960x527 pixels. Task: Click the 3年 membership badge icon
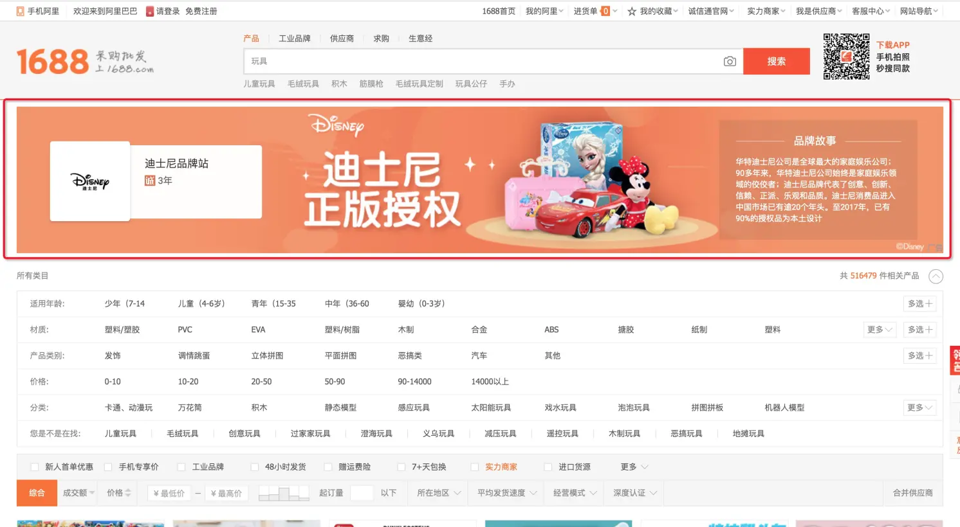150,181
